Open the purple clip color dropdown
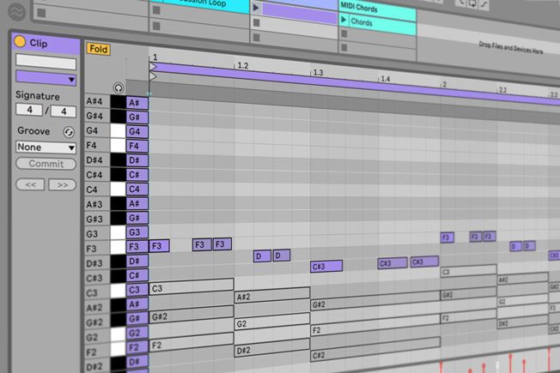Image resolution: width=560 pixels, height=373 pixels. click(46, 78)
